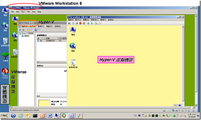This screenshot has width=201, height=120.
Task: Sort by the 狀態 column header
Action: (51, 38)
